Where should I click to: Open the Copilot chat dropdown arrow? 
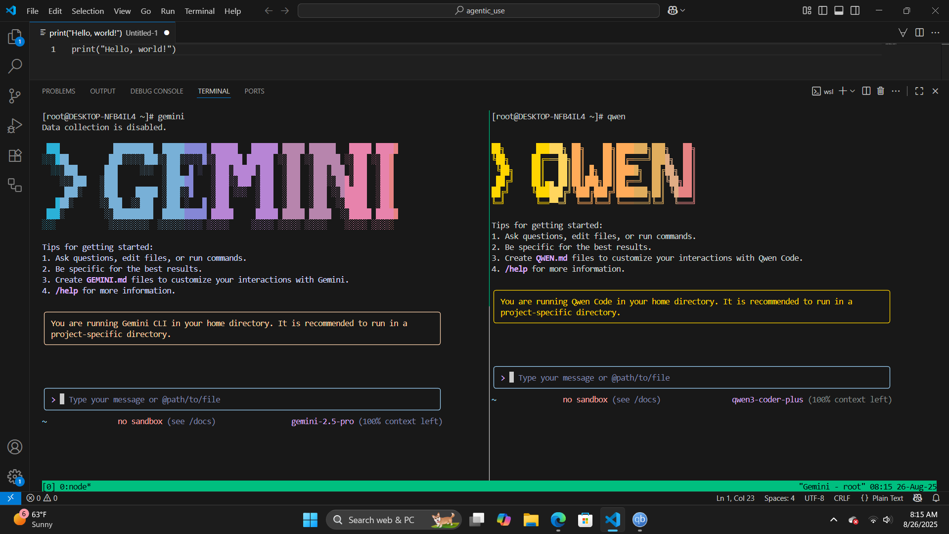point(683,10)
